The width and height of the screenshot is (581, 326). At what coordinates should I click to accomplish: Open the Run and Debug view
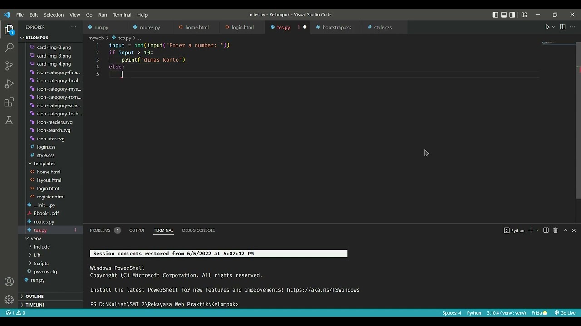[9, 84]
